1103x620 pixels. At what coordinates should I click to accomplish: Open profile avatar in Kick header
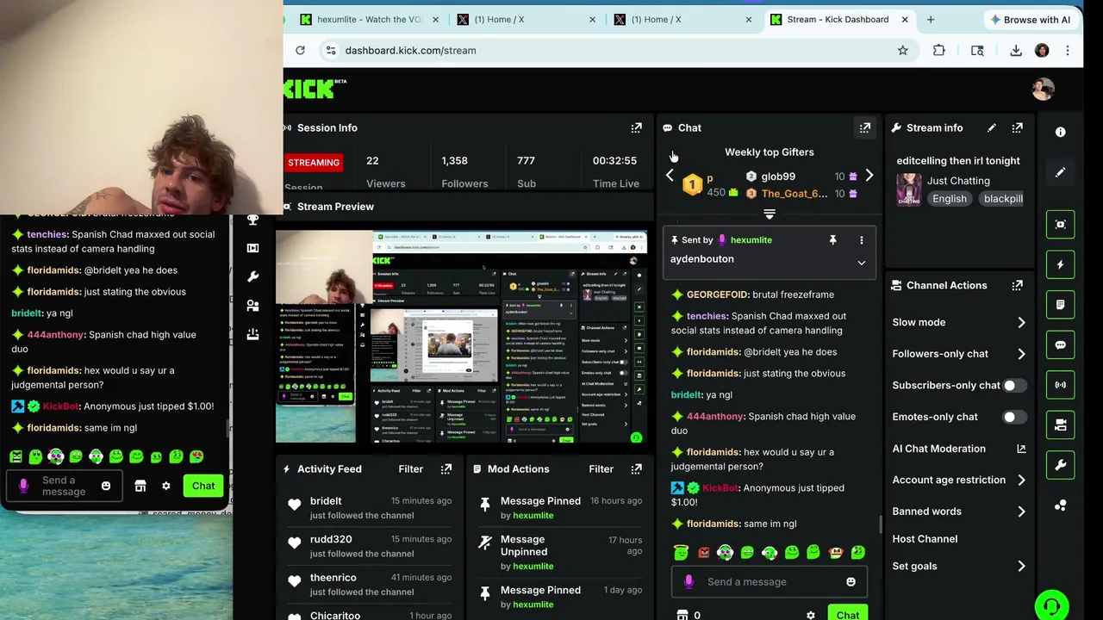(x=1043, y=89)
